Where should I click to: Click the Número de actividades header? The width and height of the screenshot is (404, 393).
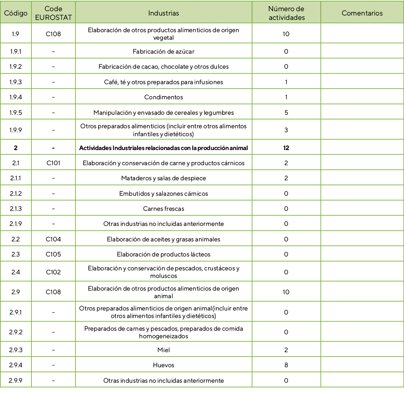pos(286,13)
